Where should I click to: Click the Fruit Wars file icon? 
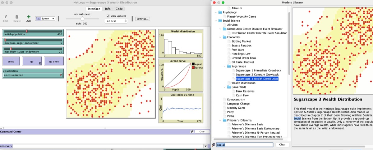(229, 49)
